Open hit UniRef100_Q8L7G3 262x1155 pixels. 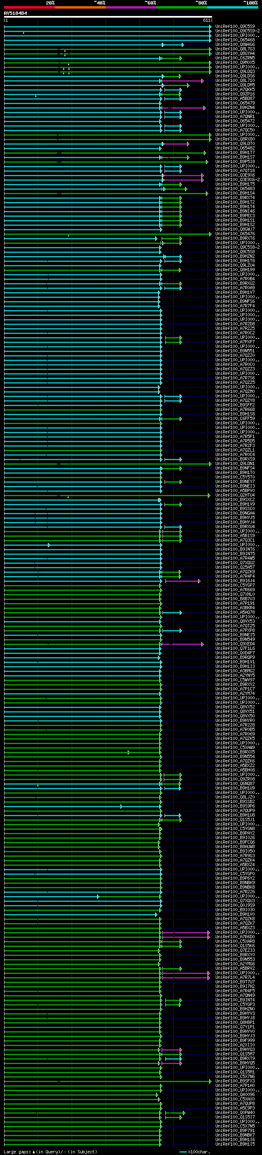235,49
